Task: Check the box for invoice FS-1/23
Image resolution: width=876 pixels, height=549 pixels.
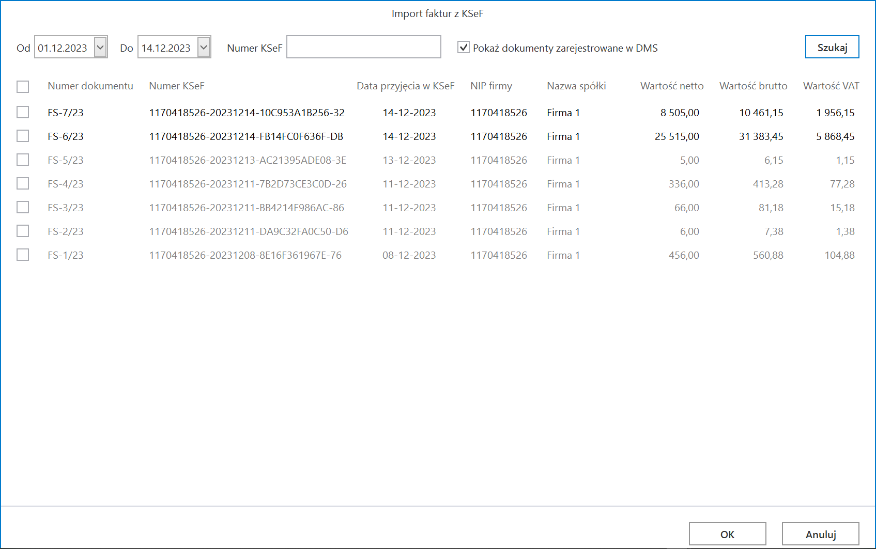Action: (23, 255)
